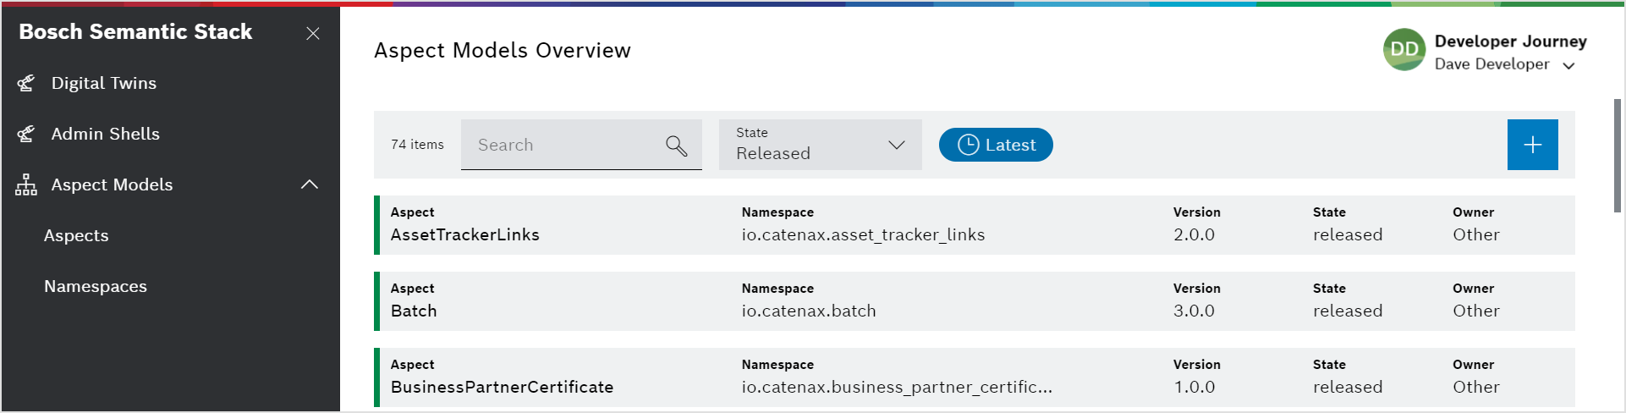Open the Batch aspect row

click(973, 301)
